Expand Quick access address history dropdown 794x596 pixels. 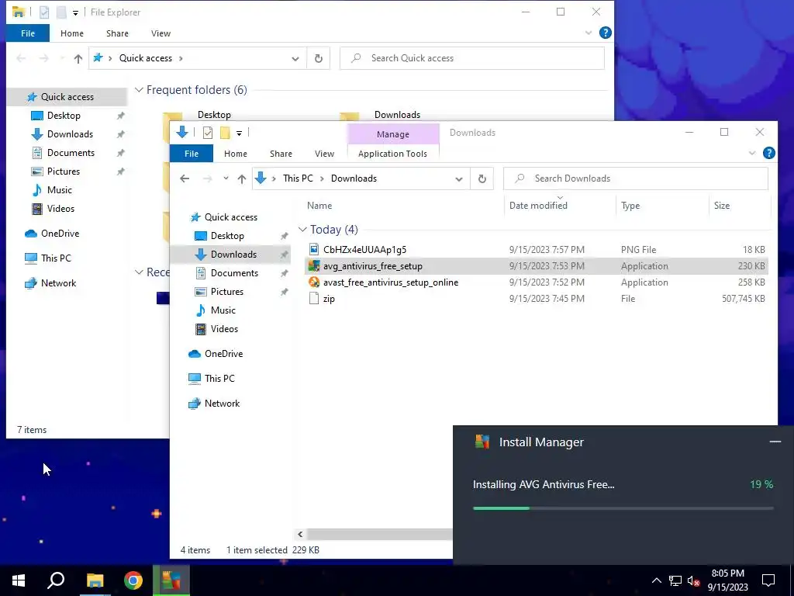(x=295, y=59)
